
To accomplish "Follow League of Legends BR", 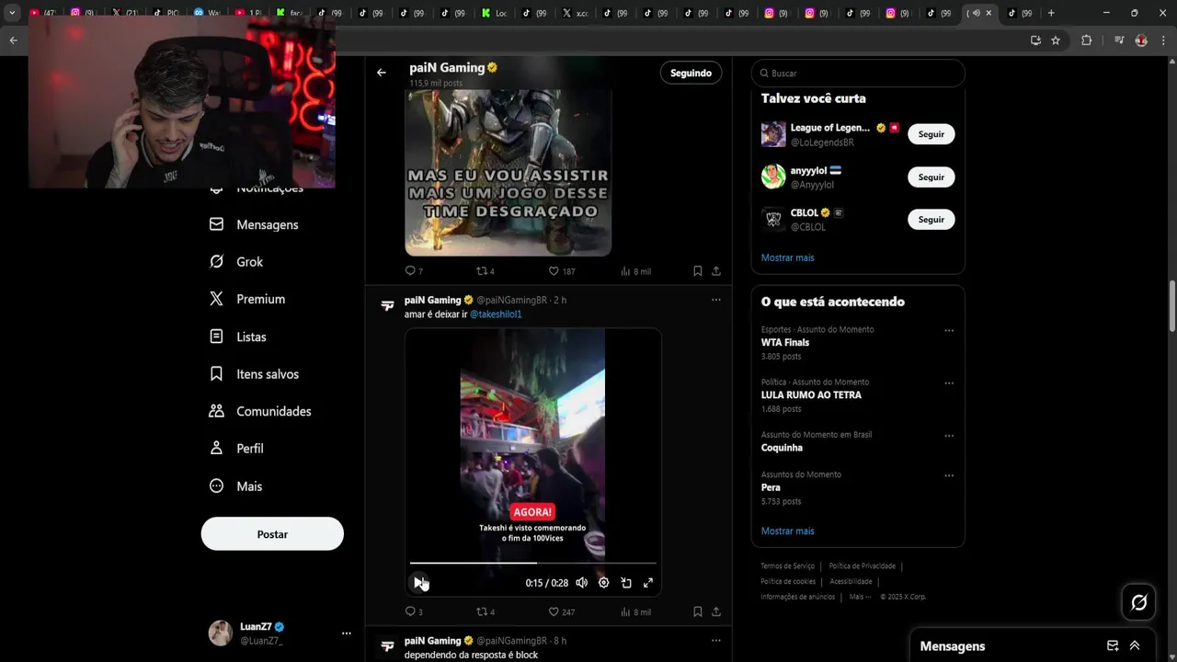I will pyautogui.click(x=931, y=134).
